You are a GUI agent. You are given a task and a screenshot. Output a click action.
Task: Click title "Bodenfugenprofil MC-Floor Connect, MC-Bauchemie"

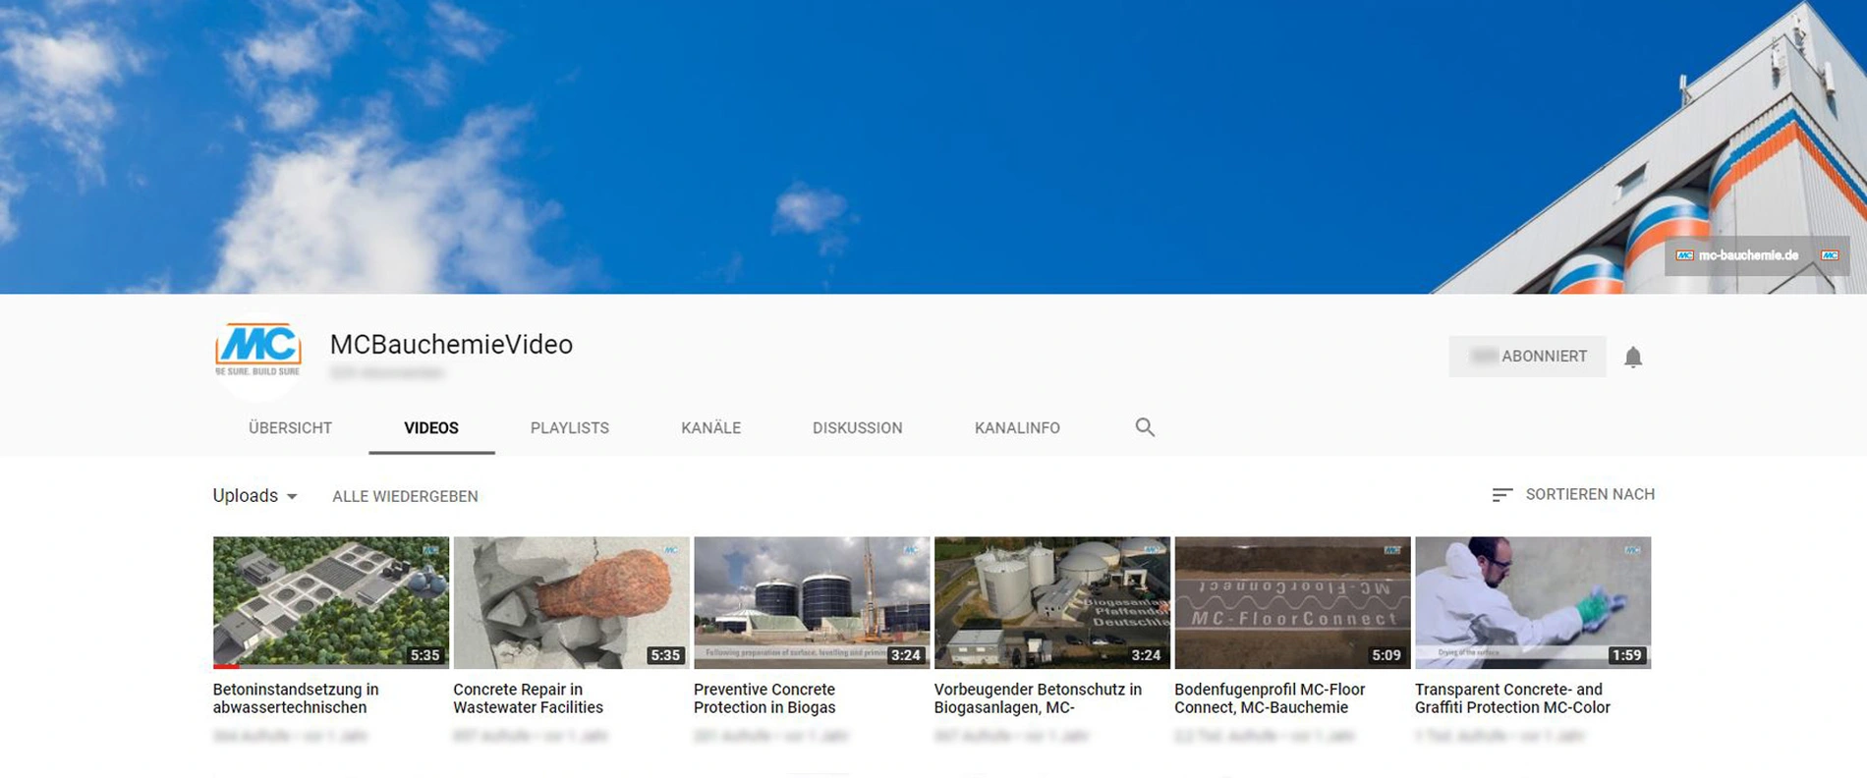point(1270,698)
